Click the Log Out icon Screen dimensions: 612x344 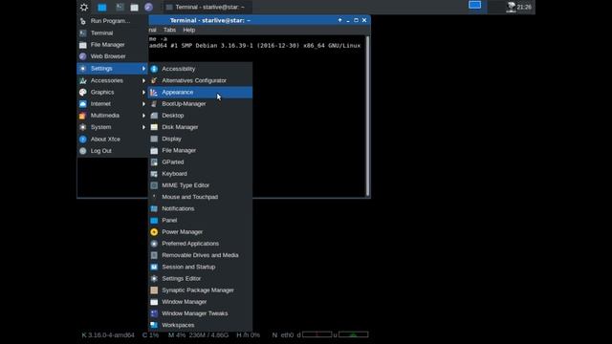[x=83, y=151]
